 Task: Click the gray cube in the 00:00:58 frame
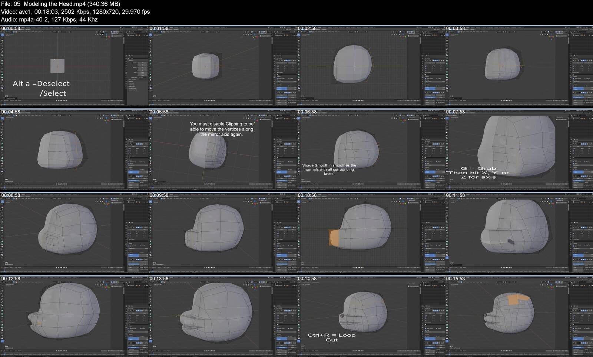coord(57,66)
